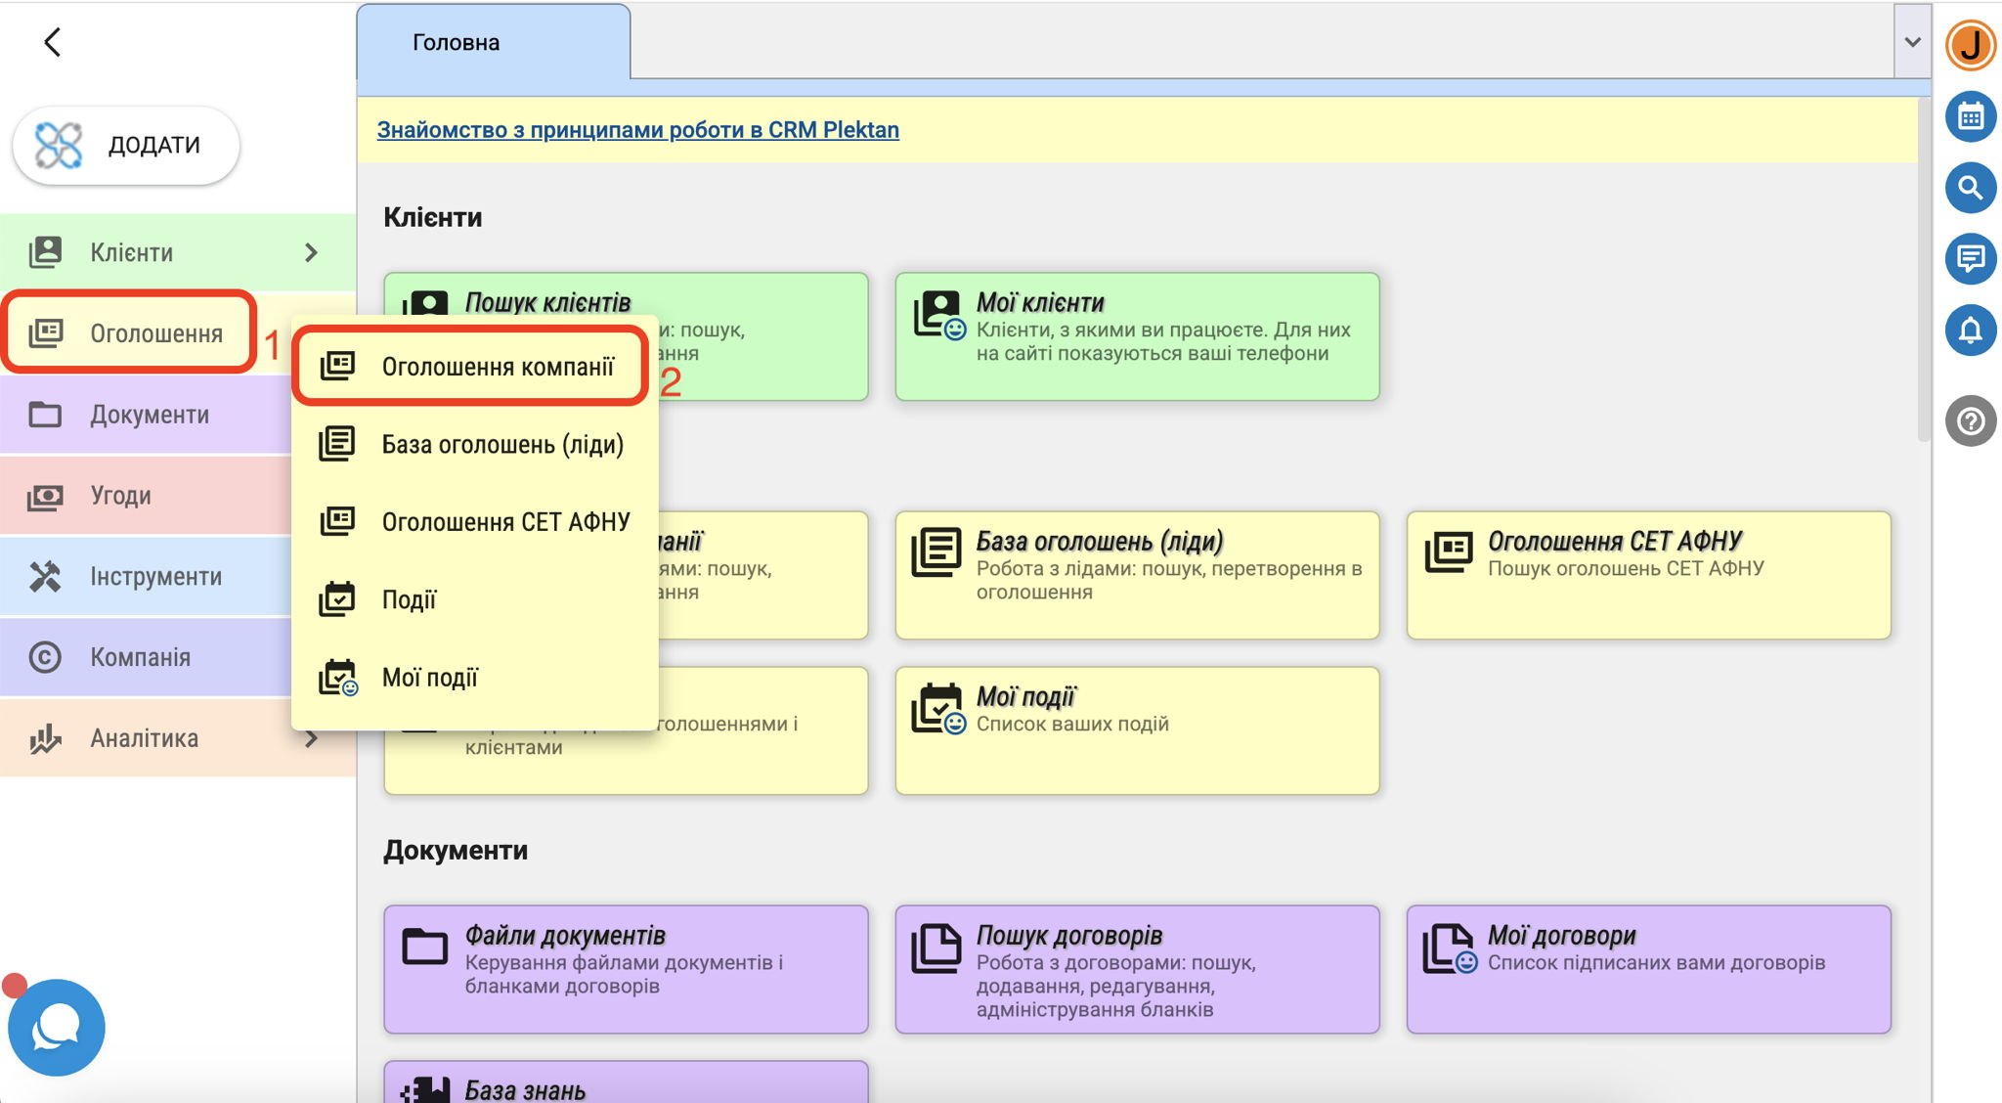
Task: Select База оголошень (ліди) menu entry
Action: pos(501,445)
